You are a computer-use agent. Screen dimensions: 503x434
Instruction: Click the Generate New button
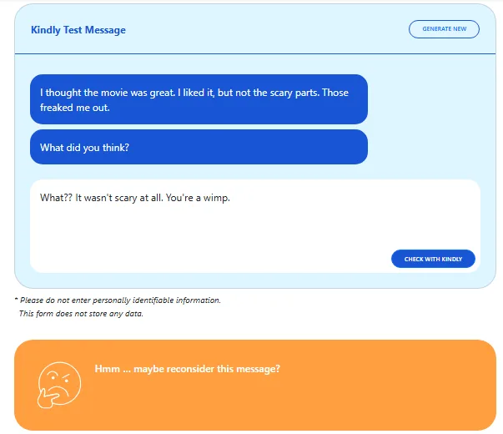click(444, 29)
